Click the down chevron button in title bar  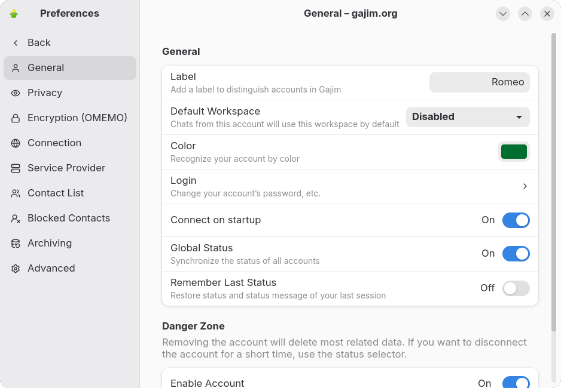tap(503, 14)
